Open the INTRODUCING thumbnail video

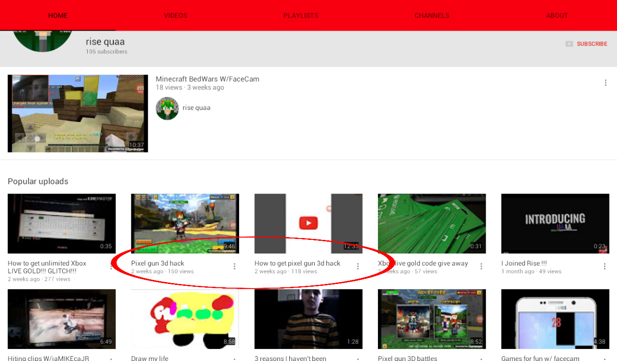click(555, 224)
